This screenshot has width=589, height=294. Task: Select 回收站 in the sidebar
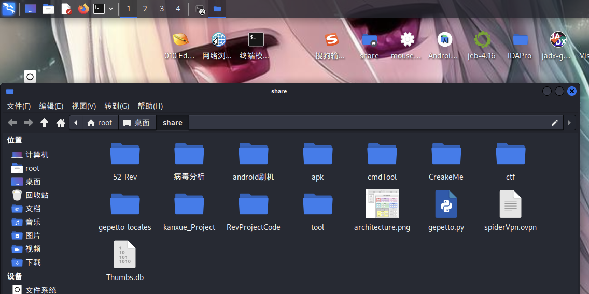[37, 195]
